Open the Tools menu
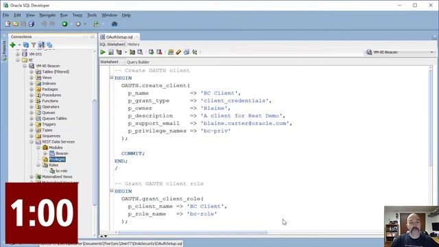439x247 pixels. point(92,15)
